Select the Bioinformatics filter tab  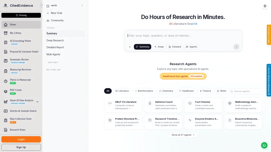click(144, 91)
